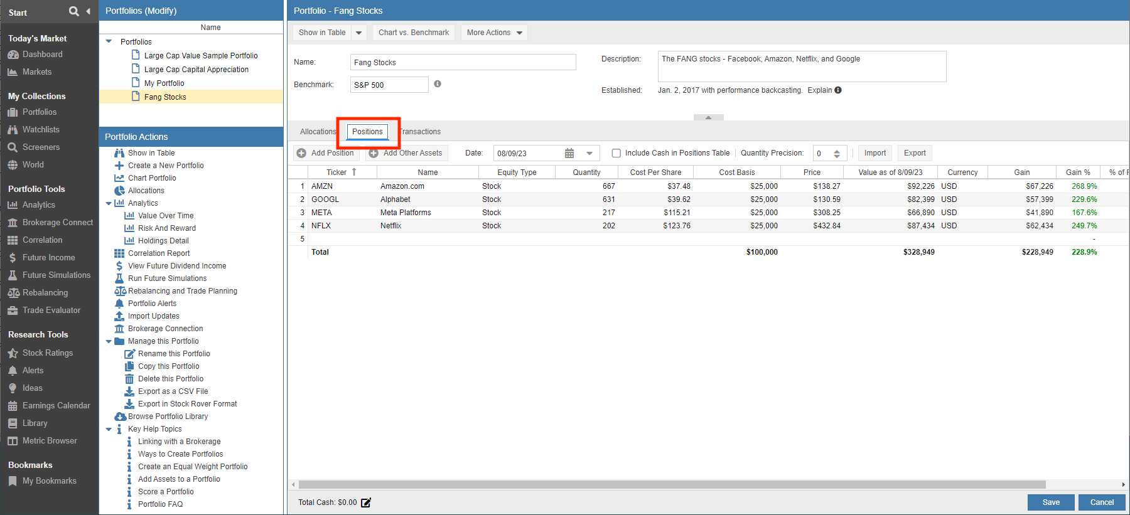1130x515 pixels.
Task: Sort by the Ticker column header
Action: point(342,172)
